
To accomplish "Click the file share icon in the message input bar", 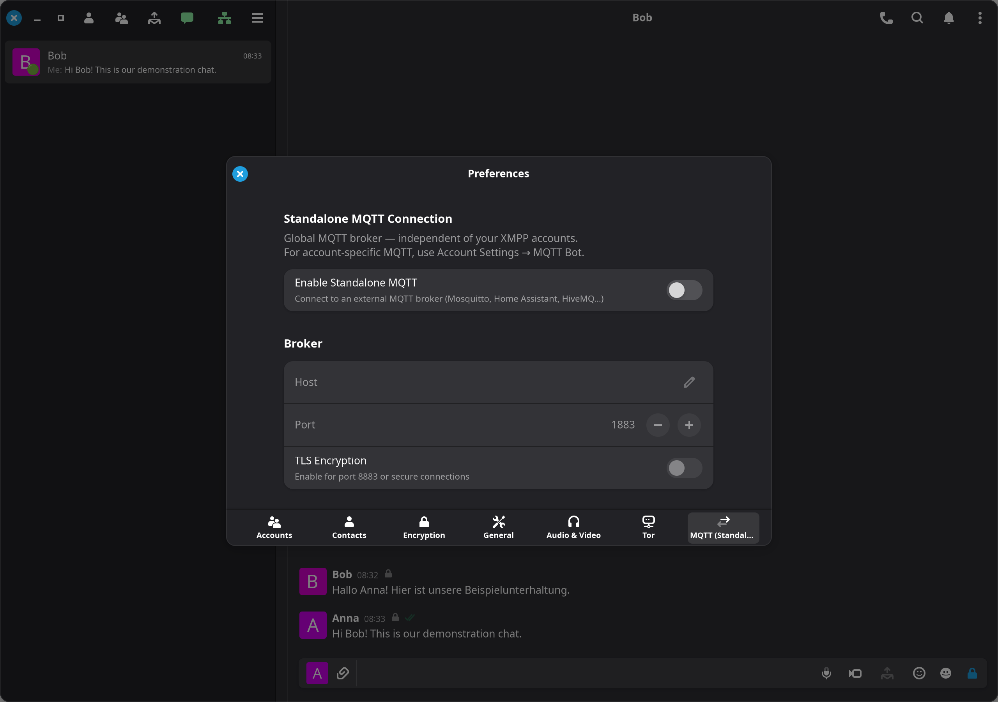I will pyautogui.click(x=887, y=673).
